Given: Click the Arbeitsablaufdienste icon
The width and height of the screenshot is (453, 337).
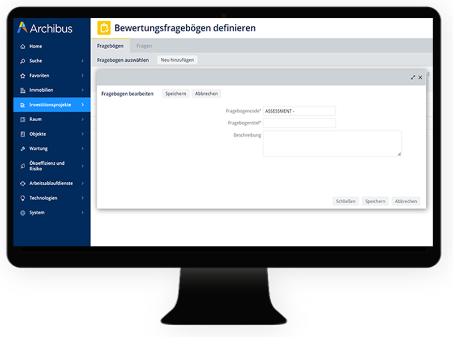Looking at the screenshot, I should click(x=23, y=184).
